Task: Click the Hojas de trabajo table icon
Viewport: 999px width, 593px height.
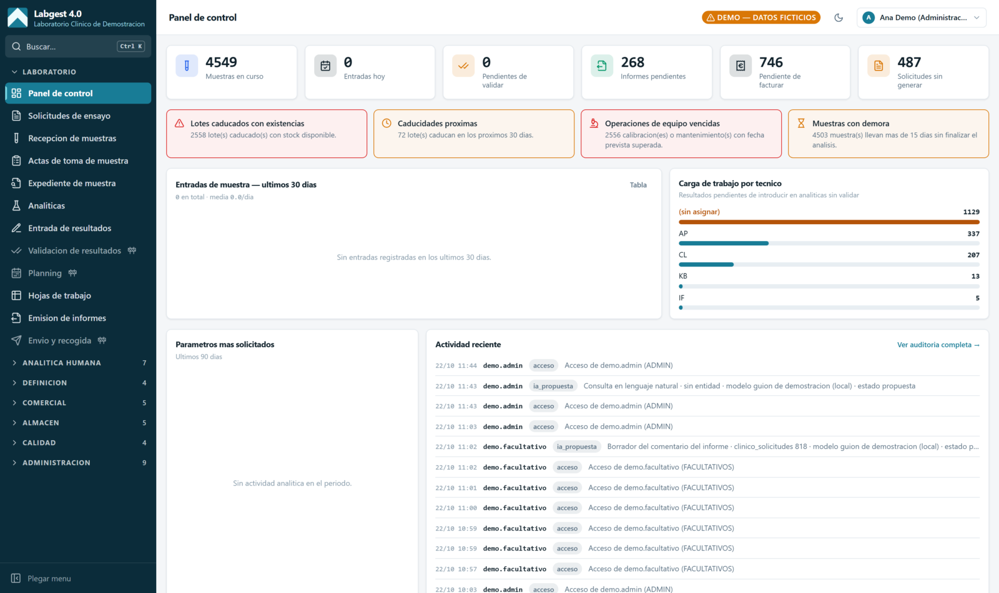Action: click(x=16, y=295)
